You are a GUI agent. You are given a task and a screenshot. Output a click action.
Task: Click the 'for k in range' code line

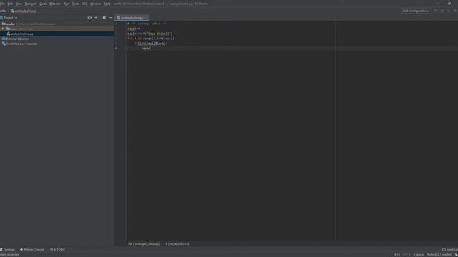[x=152, y=39]
